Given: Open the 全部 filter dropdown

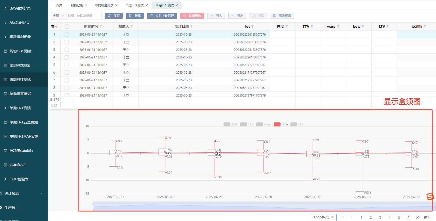Looking at the screenshot, I should (x=58, y=16).
